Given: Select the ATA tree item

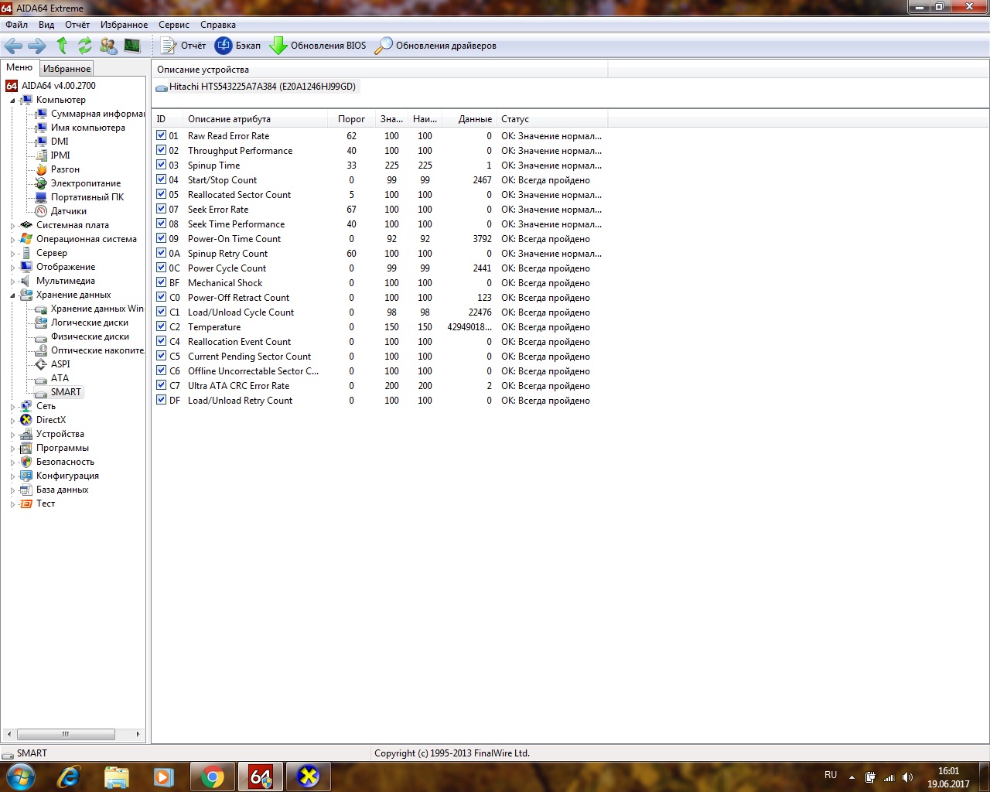Looking at the screenshot, I should click(x=53, y=378).
